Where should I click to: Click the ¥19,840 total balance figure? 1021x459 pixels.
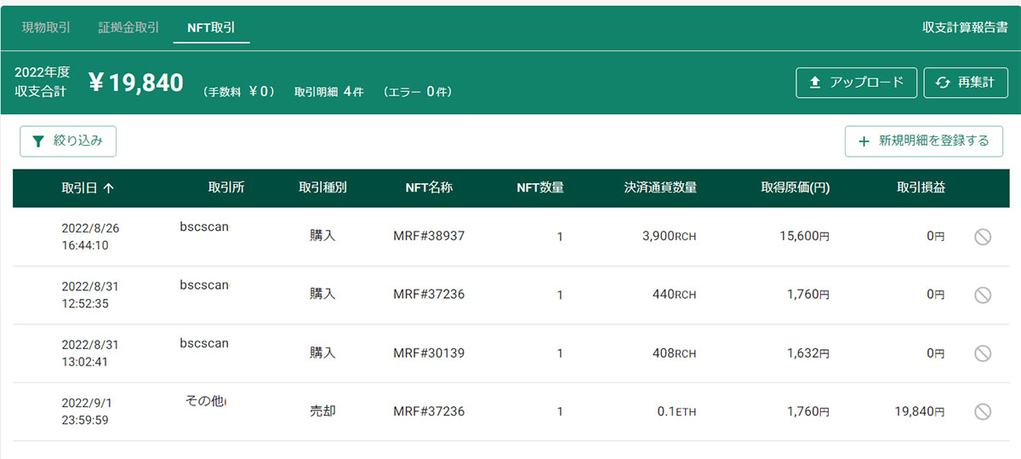point(136,83)
